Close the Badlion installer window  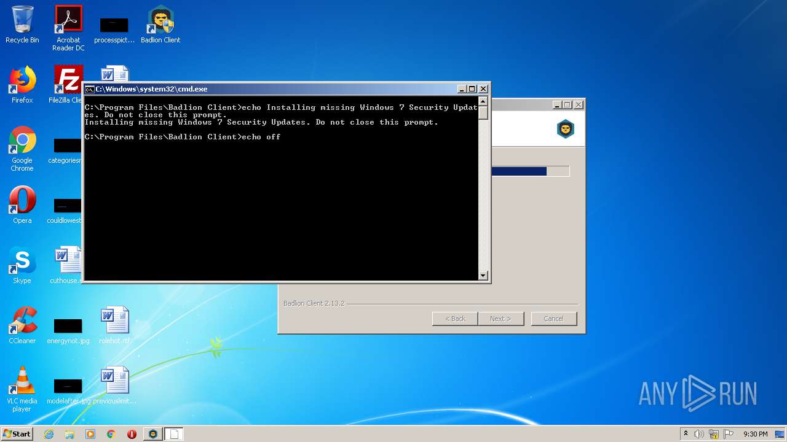point(578,105)
